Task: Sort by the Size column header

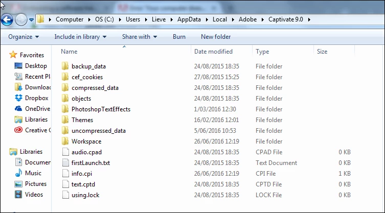Action: click(322, 52)
